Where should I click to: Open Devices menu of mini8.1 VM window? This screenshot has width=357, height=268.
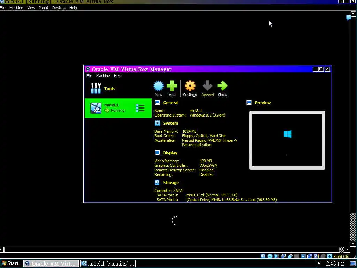tap(59, 8)
